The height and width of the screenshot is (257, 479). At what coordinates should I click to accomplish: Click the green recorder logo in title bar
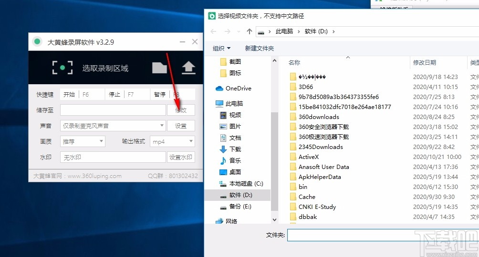(37, 42)
